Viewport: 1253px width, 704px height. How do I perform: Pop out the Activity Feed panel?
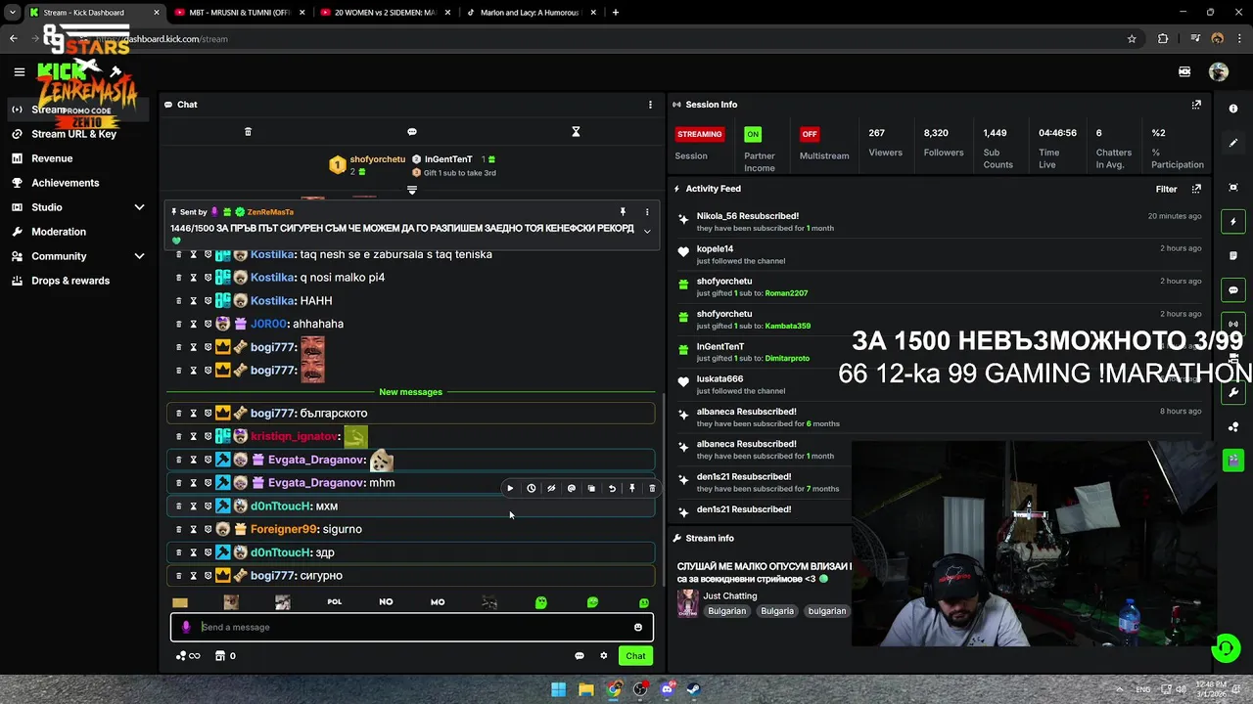tap(1196, 189)
